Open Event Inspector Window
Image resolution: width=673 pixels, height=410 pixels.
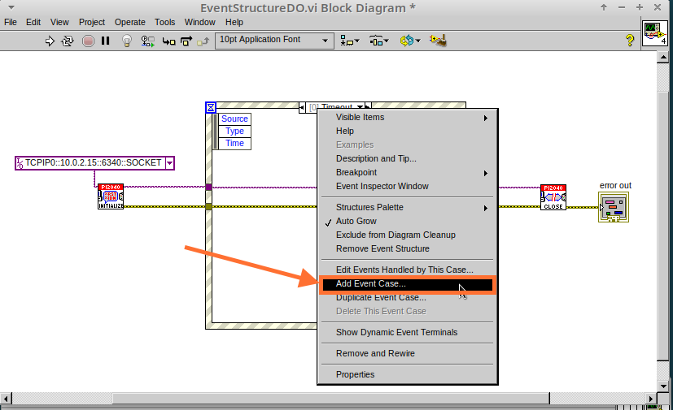[x=408, y=187]
